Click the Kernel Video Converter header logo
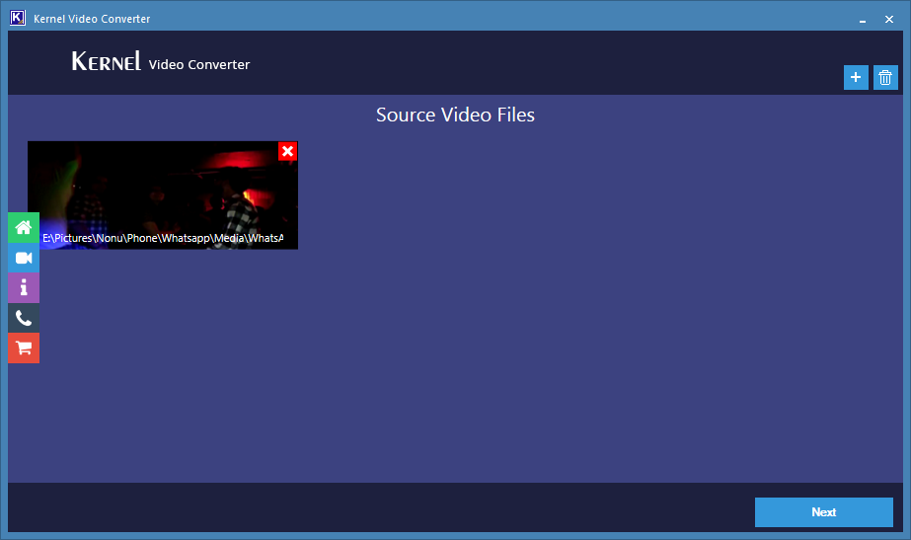Screen dimensions: 911x540 point(161,62)
